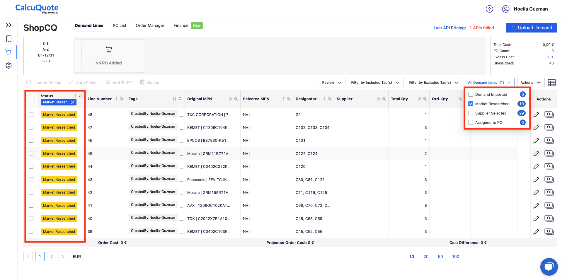Check the Assigned to PO filter option
The height and width of the screenshot is (280, 562).
[x=471, y=122]
